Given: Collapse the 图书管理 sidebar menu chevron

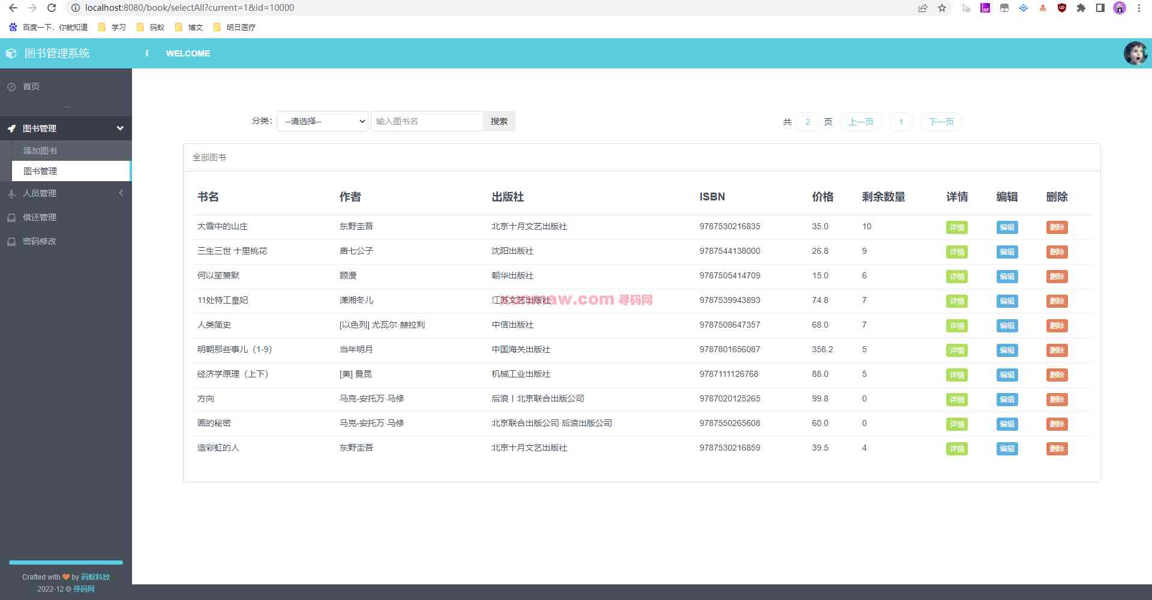Looking at the screenshot, I should tap(119, 128).
